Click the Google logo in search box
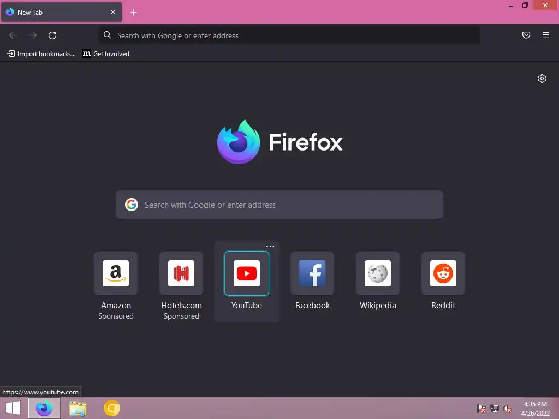This screenshot has height=419, width=559. (132, 205)
